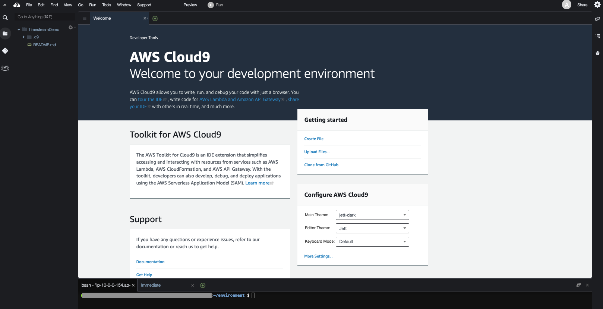Open the Documentation link

point(150,262)
